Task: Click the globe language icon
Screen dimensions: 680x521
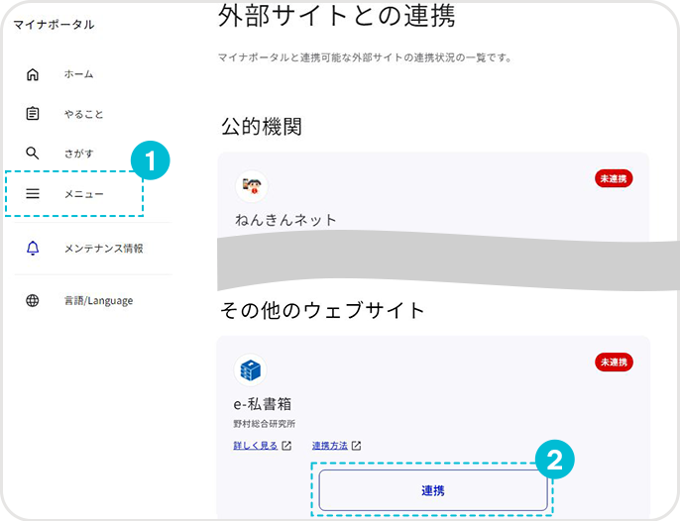Action: point(33,300)
